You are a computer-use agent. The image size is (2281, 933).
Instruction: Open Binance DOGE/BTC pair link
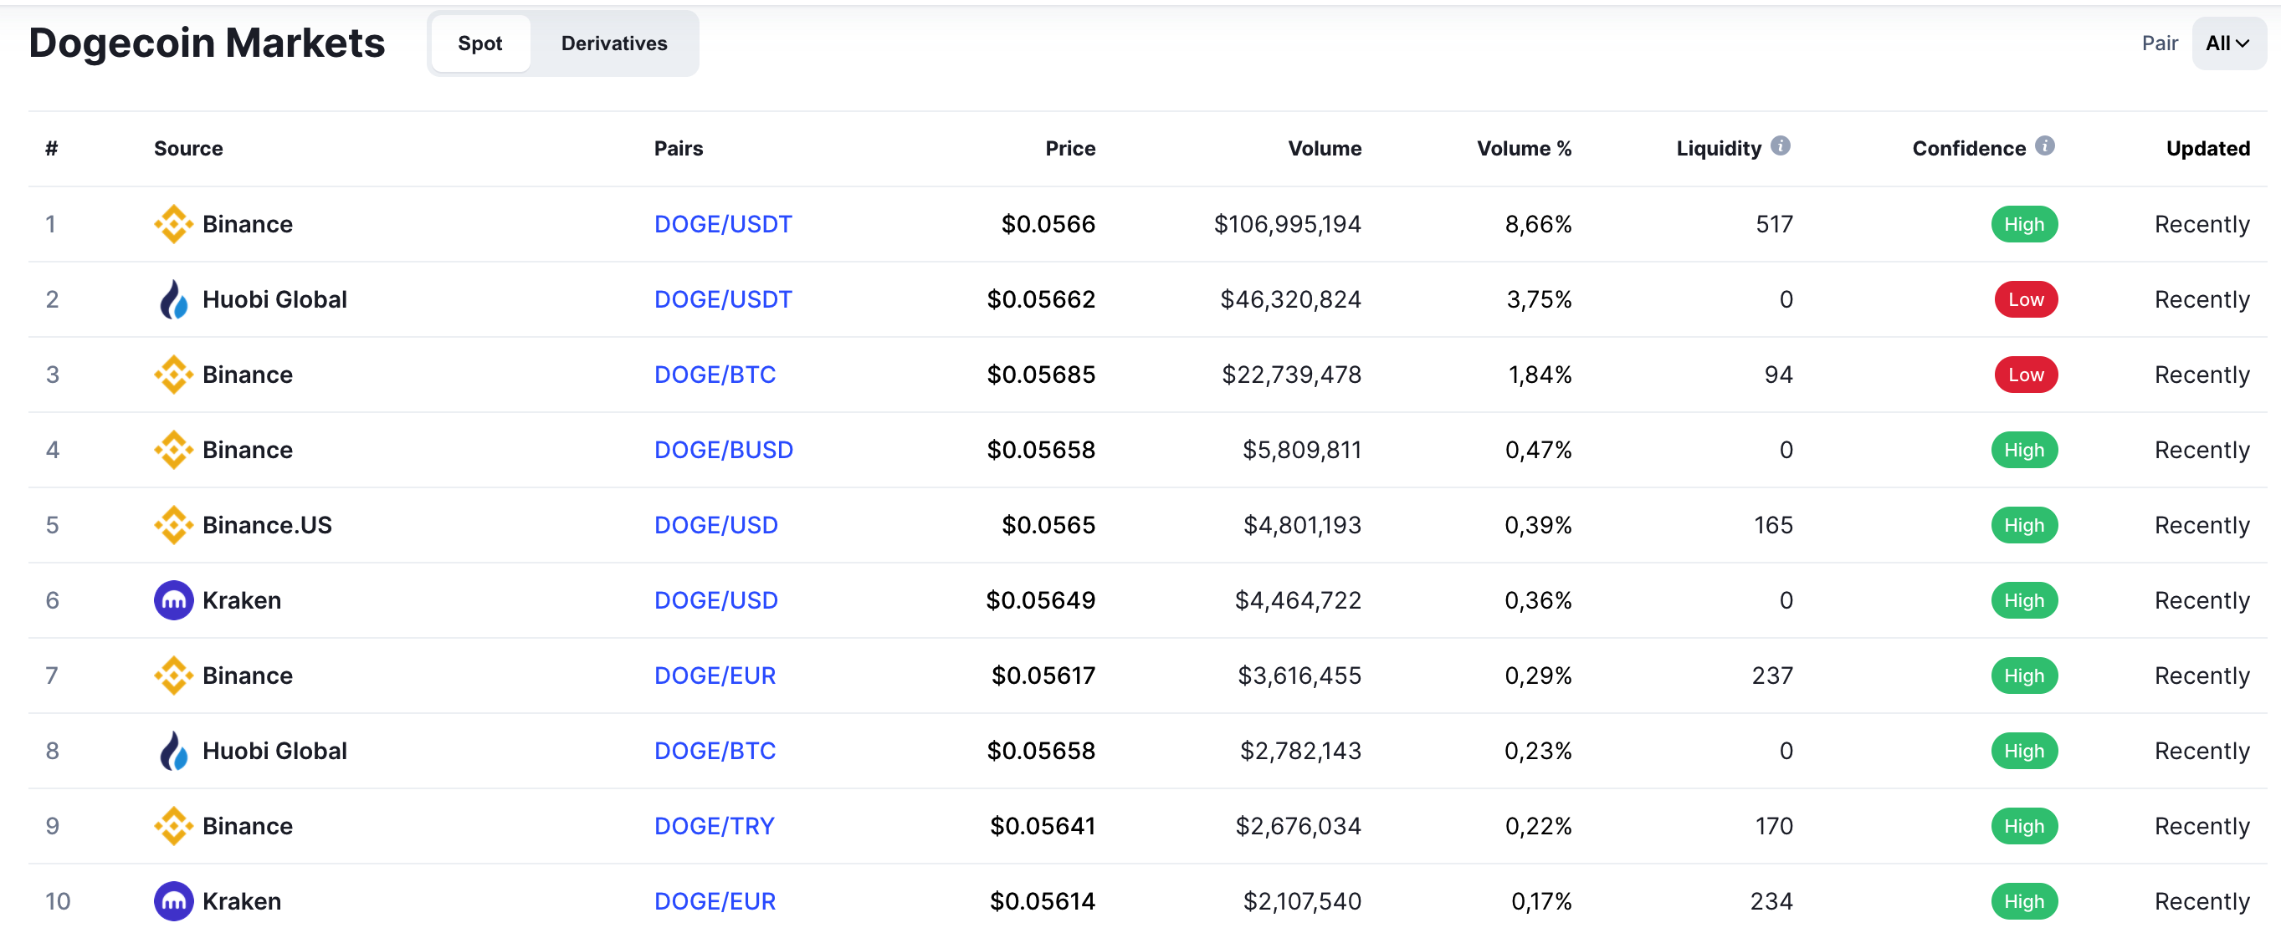point(715,374)
